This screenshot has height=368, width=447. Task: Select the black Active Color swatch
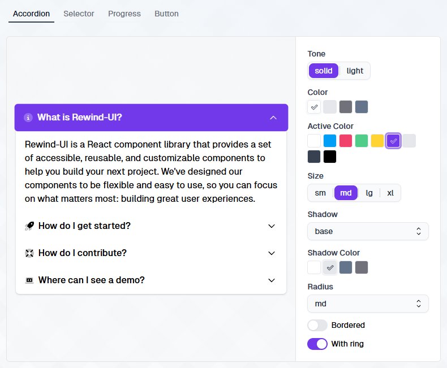point(330,157)
